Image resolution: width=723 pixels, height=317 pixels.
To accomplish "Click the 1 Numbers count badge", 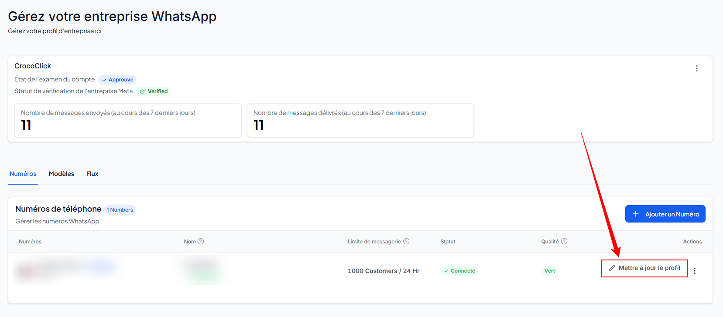I will coord(120,210).
